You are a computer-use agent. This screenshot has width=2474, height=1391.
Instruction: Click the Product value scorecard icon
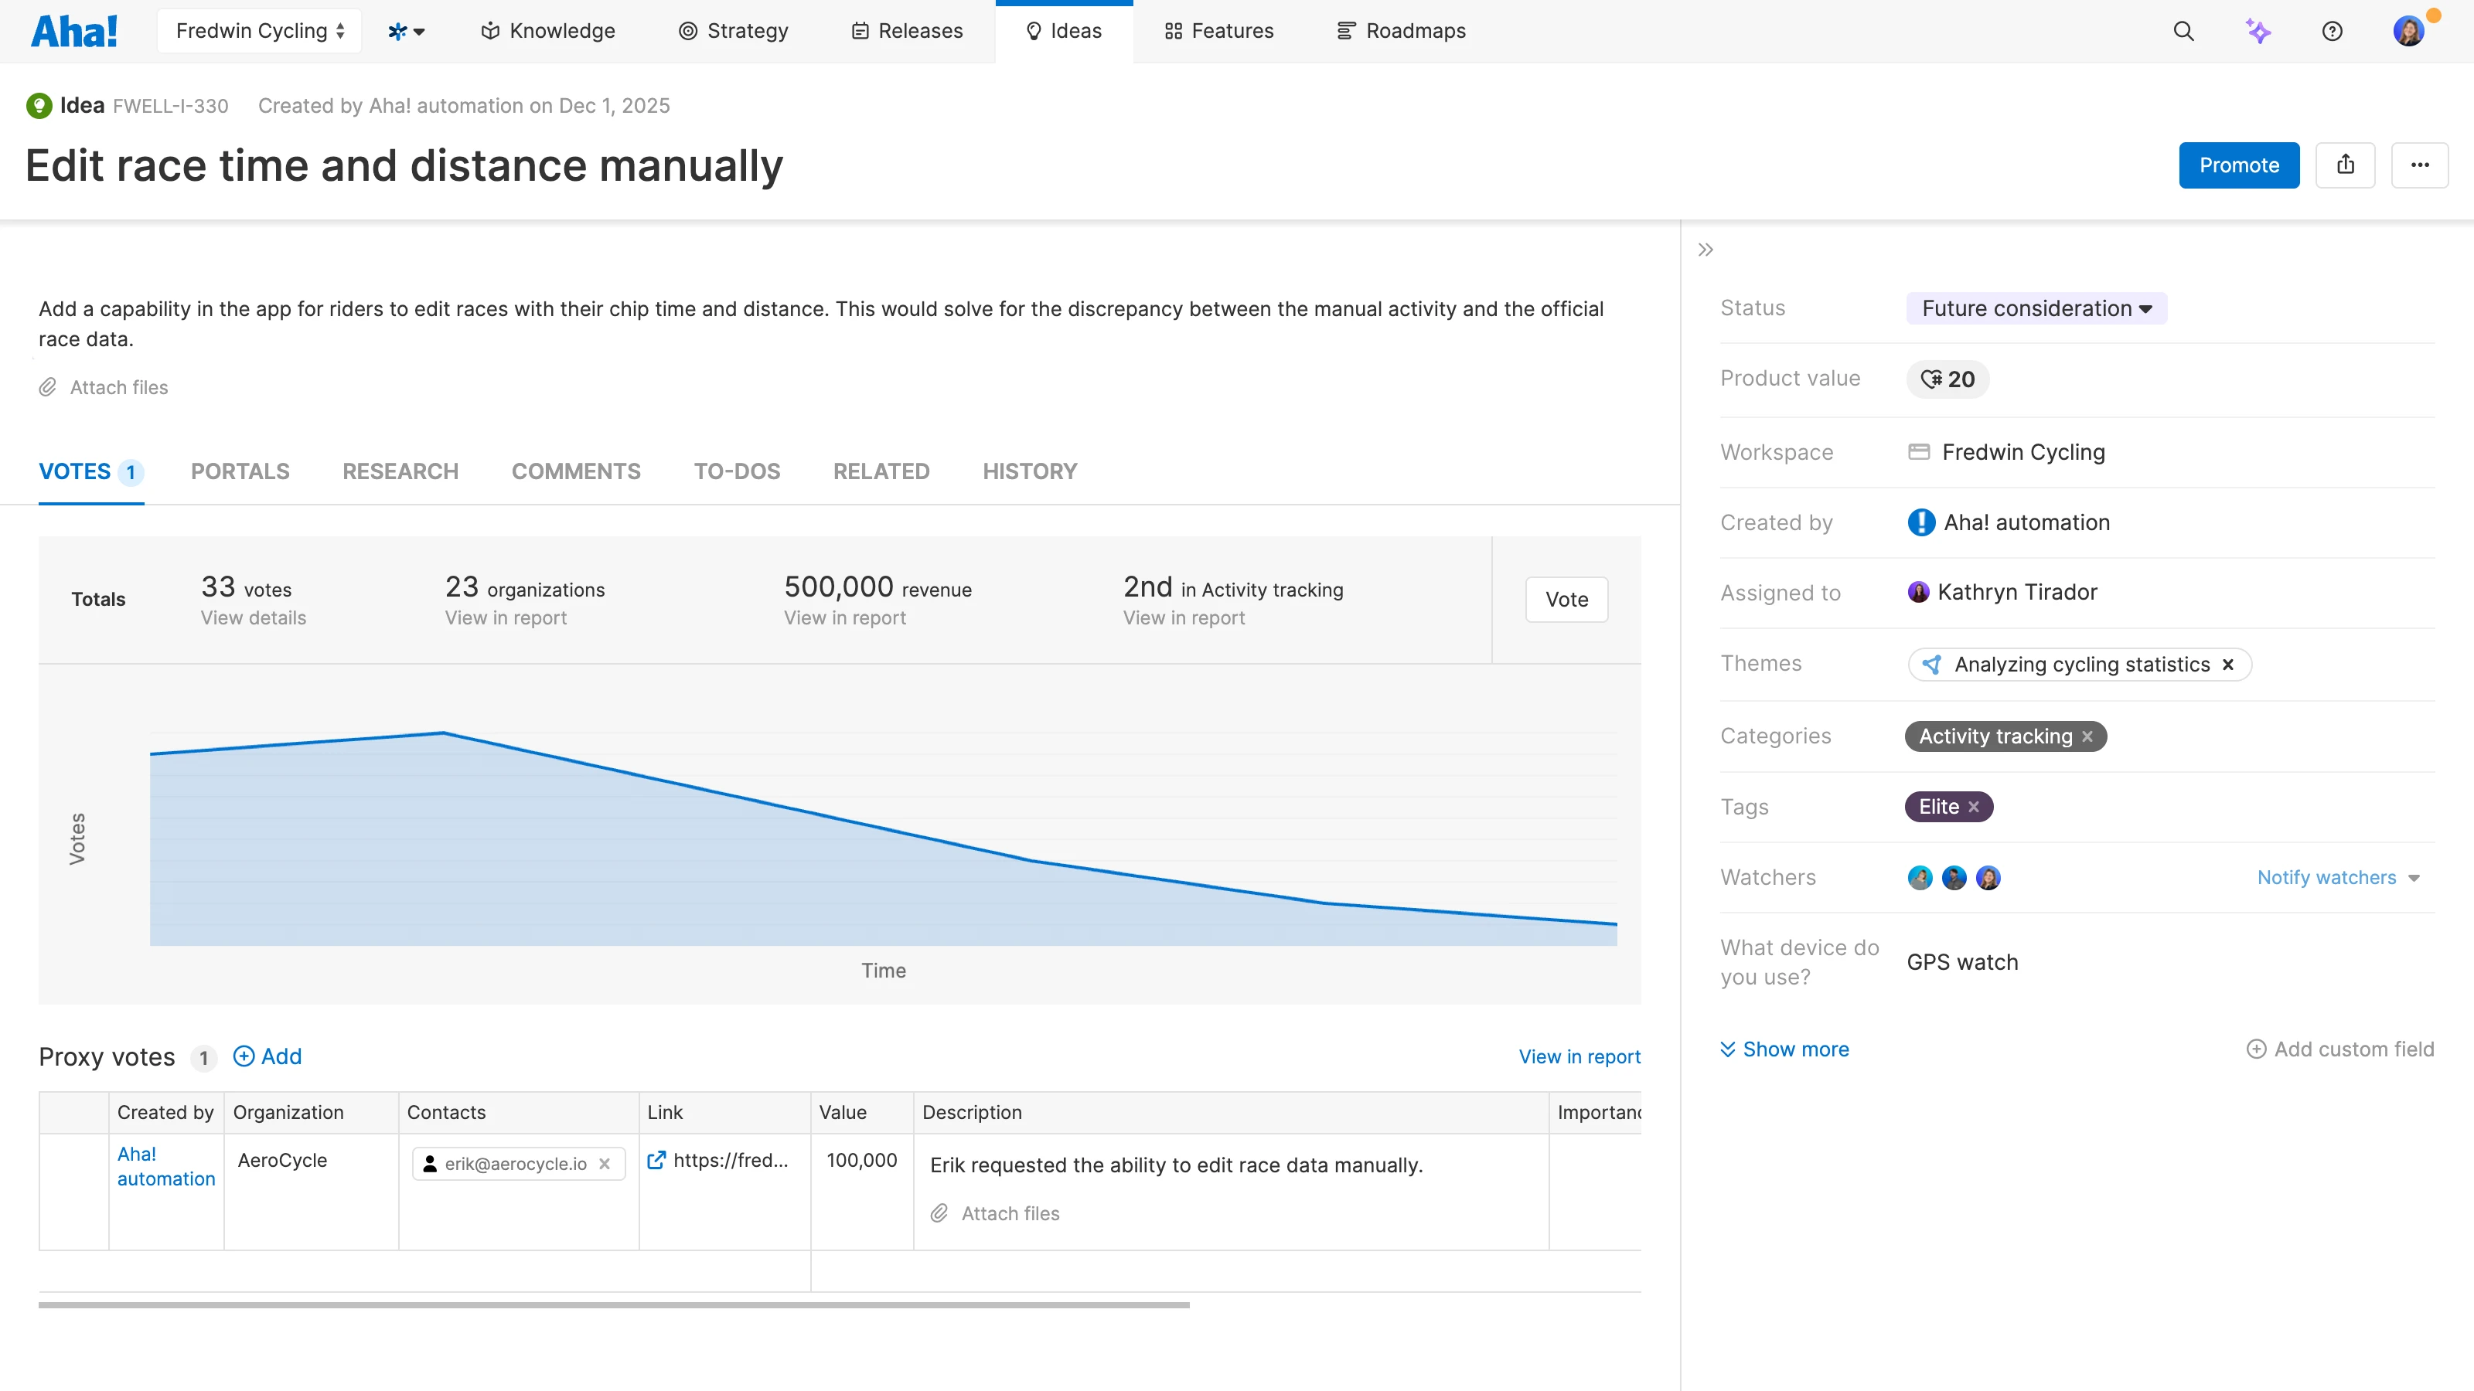click(x=1931, y=379)
